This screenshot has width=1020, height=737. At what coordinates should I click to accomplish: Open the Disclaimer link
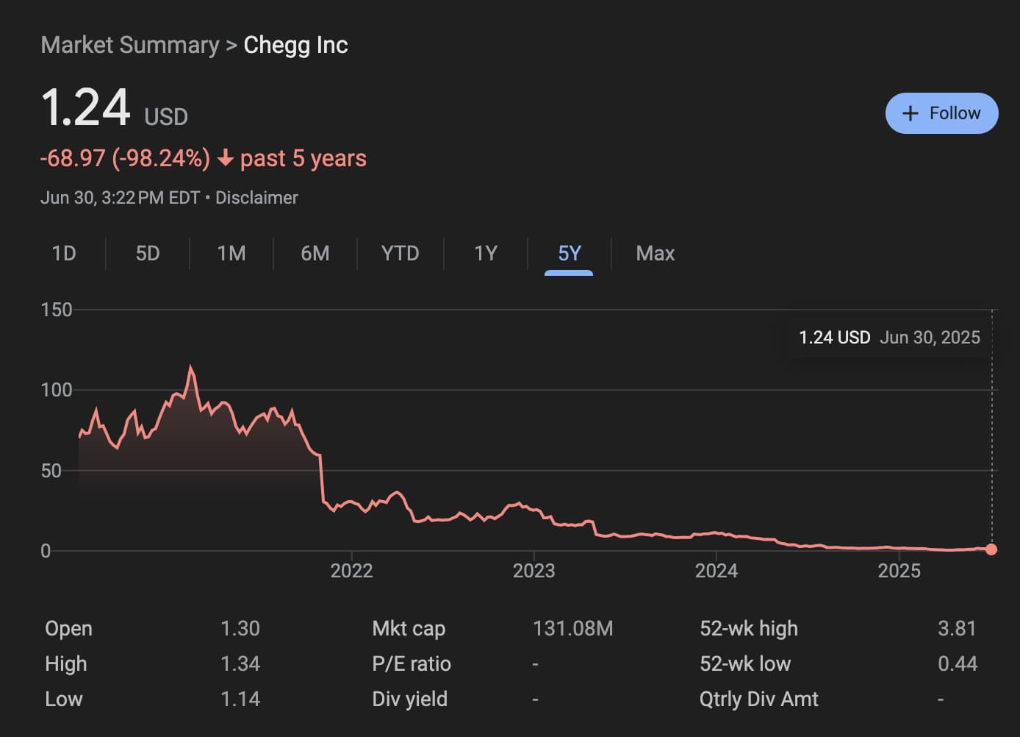(x=256, y=198)
